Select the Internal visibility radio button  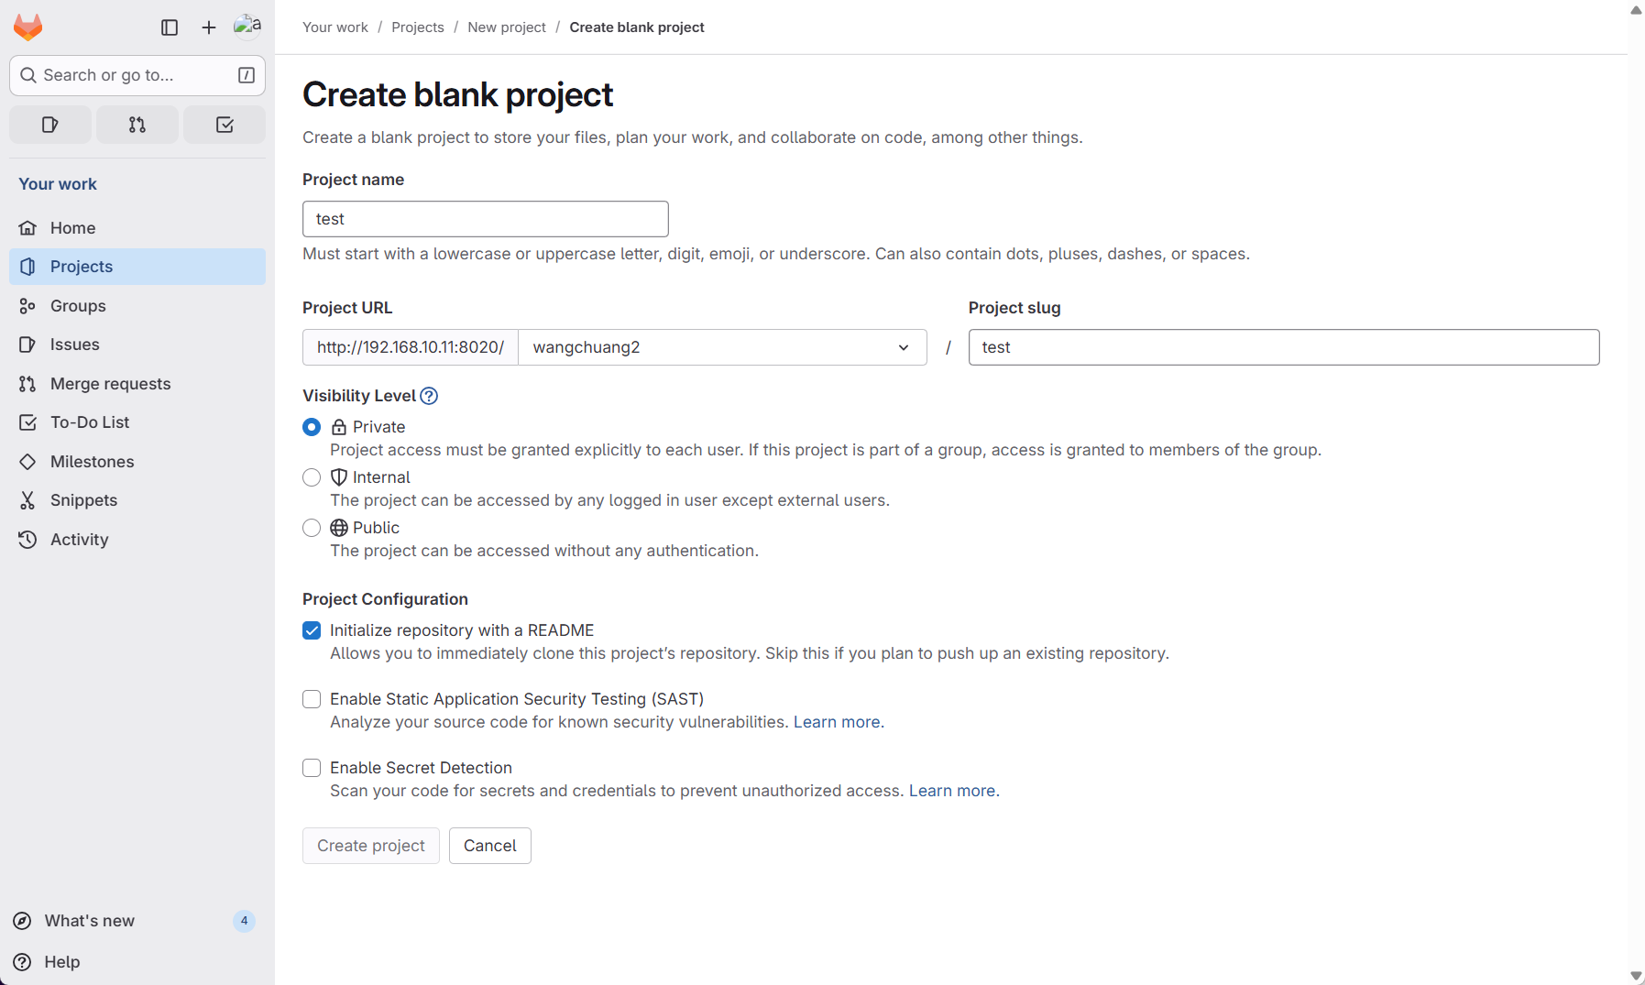312,477
